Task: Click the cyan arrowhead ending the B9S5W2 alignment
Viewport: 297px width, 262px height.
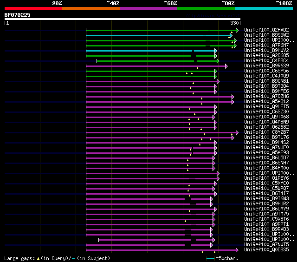Action: coord(231,35)
